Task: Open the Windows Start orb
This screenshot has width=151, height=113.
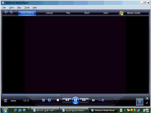Action: point(5,110)
